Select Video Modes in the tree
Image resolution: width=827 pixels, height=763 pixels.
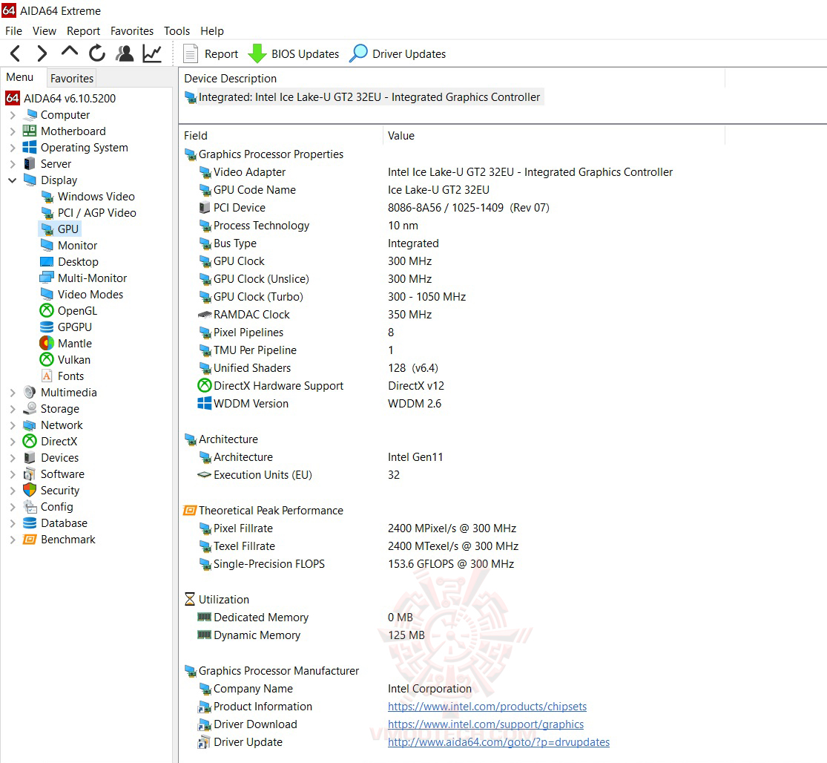[90, 295]
